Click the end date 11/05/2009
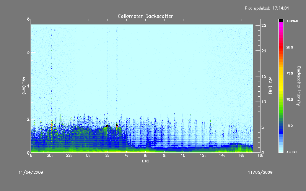The height and width of the screenshot is (191, 306). (x=260, y=172)
